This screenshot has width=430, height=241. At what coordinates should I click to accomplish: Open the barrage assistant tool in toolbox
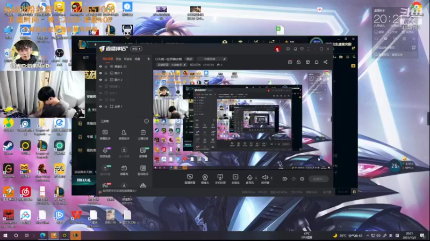tap(105, 135)
